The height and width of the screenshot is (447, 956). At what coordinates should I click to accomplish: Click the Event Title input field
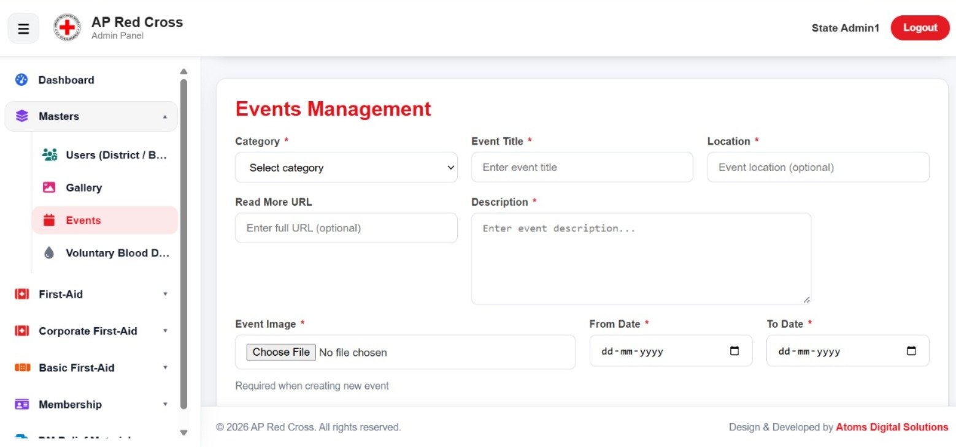(582, 167)
